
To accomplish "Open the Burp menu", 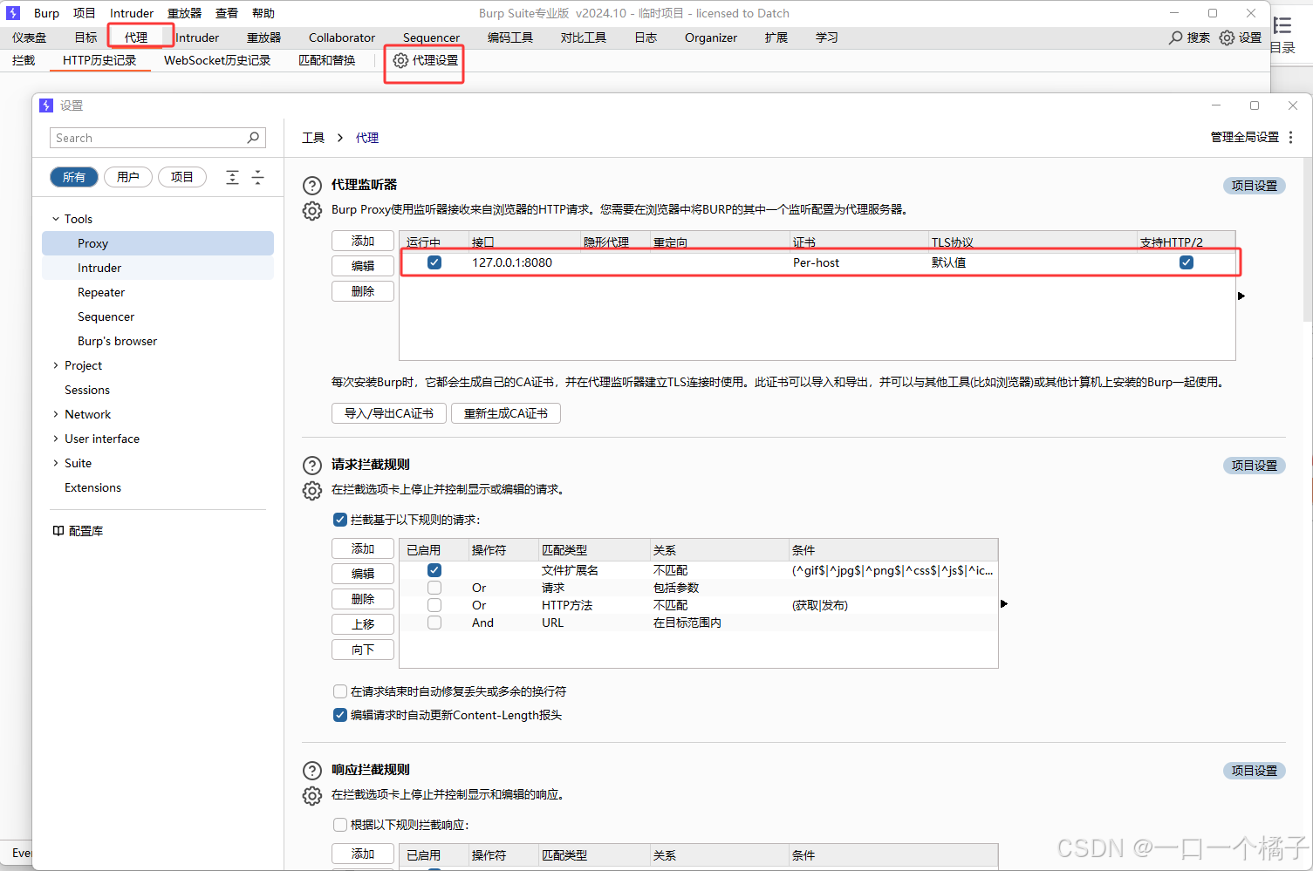I will point(46,13).
